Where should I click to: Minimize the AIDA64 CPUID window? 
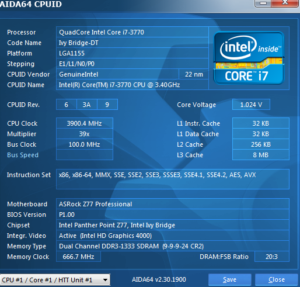[x=263, y=3]
